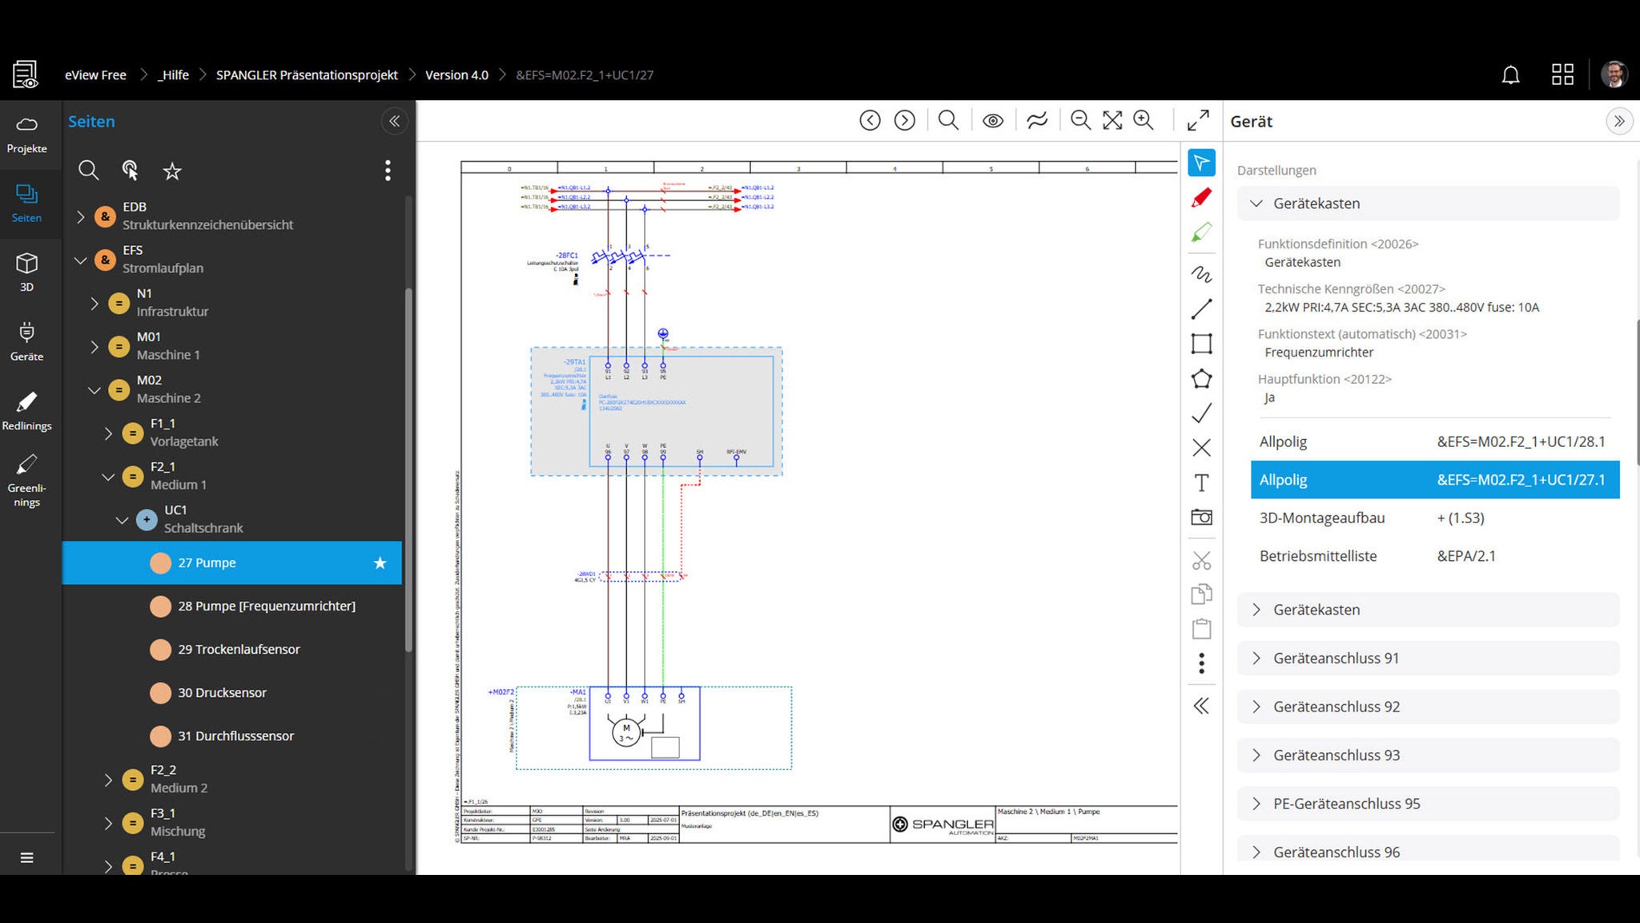Toggle favorite star on 27 Pumpe

point(380,562)
